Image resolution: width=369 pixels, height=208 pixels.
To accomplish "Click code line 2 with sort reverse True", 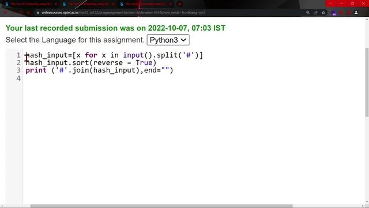I will [x=91, y=63].
